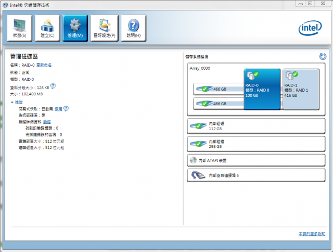
Task: Open the 建立(C) create volume button
Action: tap(47, 28)
